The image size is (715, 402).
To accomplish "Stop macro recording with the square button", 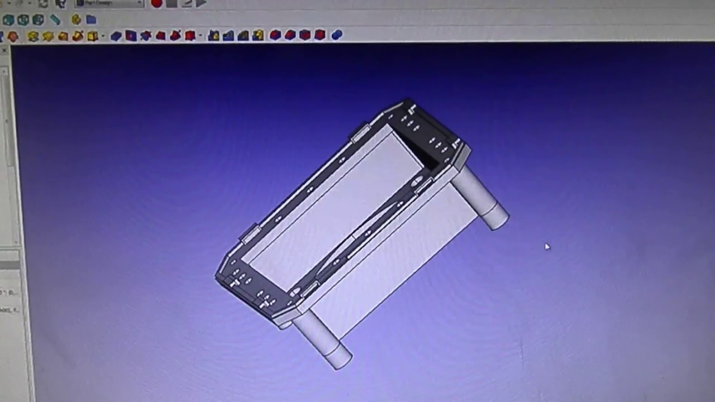I will [171, 3].
